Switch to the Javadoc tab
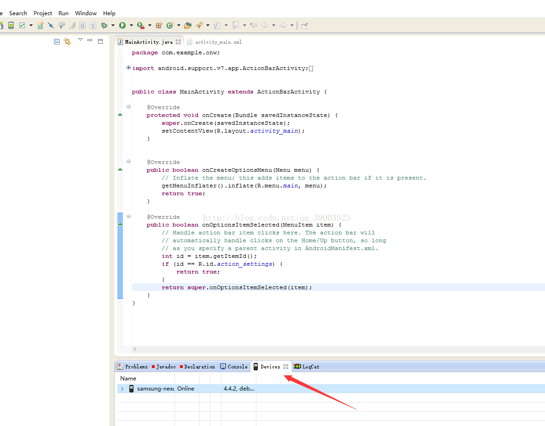This screenshot has width=545, height=426. [x=164, y=367]
